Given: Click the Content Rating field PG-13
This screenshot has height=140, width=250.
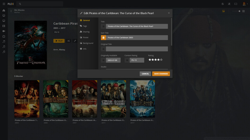Looking at the screenshot, I should (137, 60).
